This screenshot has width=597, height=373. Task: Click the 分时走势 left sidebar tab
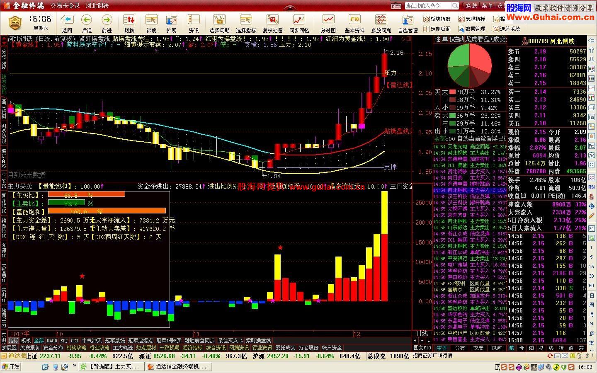[x=4, y=59]
